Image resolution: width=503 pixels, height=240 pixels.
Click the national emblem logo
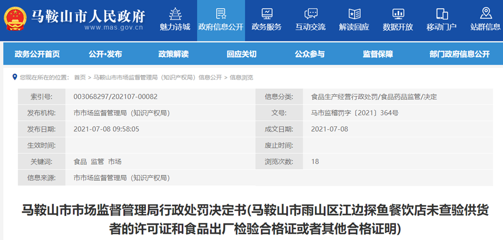(16, 20)
